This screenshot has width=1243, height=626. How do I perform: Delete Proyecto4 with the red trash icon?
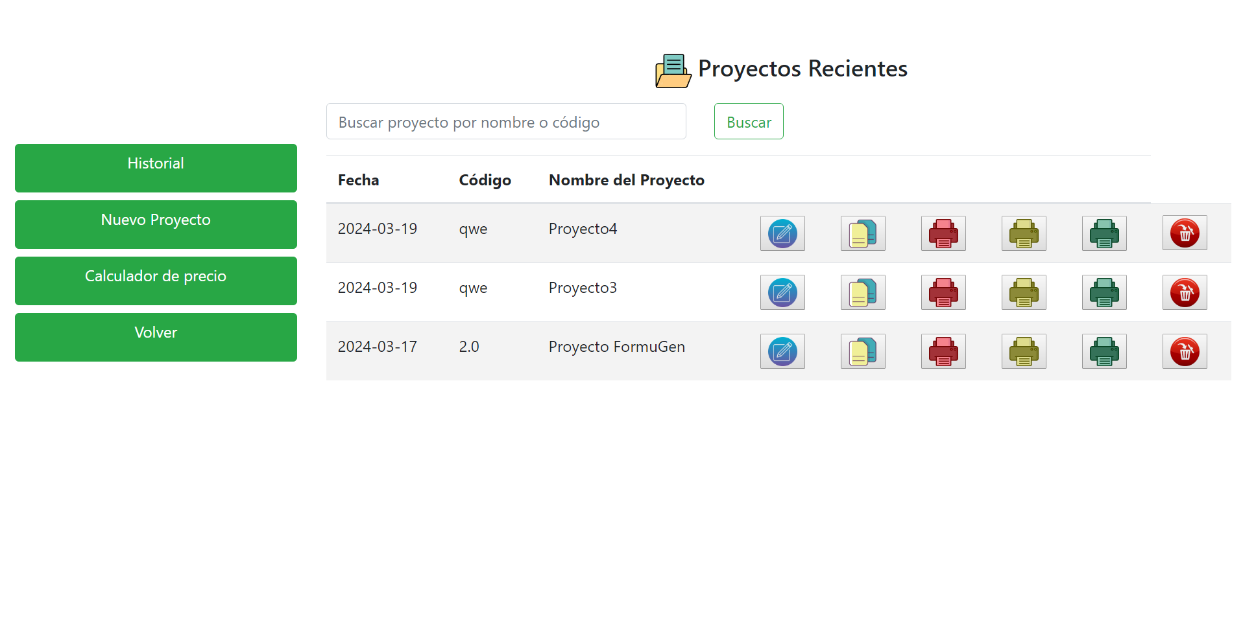click(x=1185, y=233)
